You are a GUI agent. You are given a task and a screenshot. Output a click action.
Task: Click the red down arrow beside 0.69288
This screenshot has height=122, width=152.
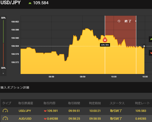45,119
